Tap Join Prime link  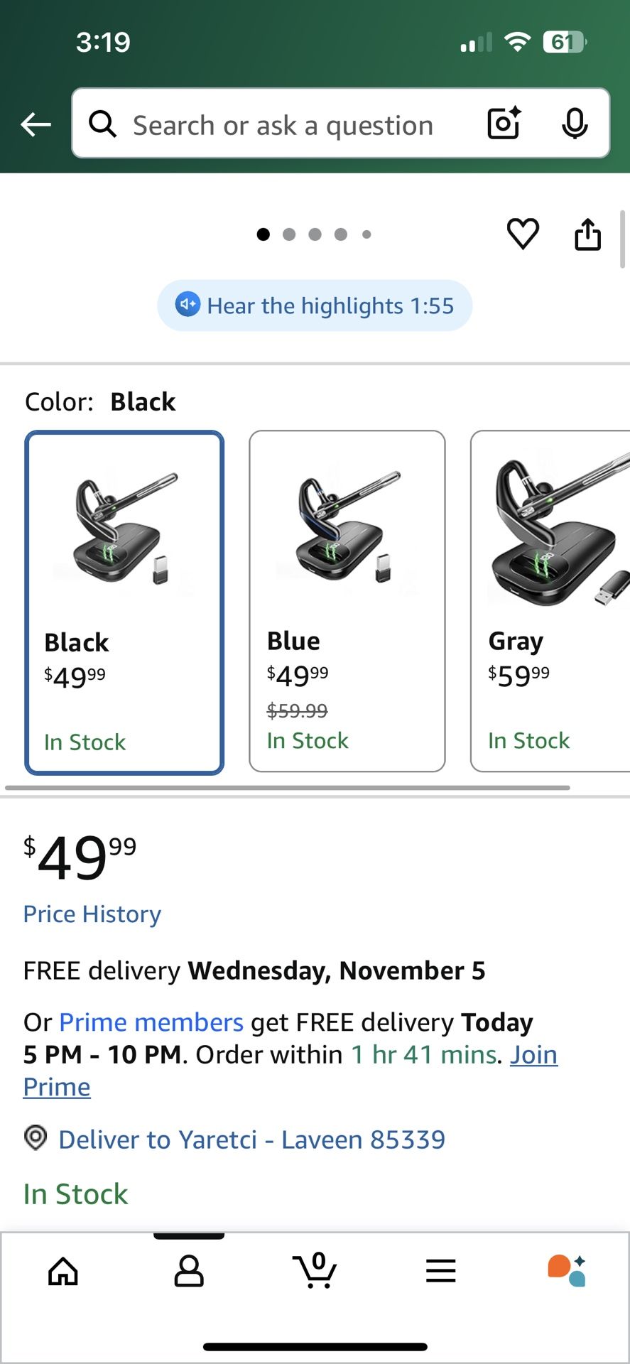pyautogui.click(x=533, y=1055)
